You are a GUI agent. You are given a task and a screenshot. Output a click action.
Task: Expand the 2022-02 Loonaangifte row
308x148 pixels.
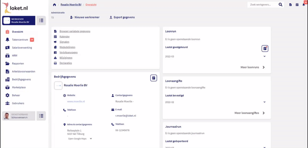pos(265,102)
